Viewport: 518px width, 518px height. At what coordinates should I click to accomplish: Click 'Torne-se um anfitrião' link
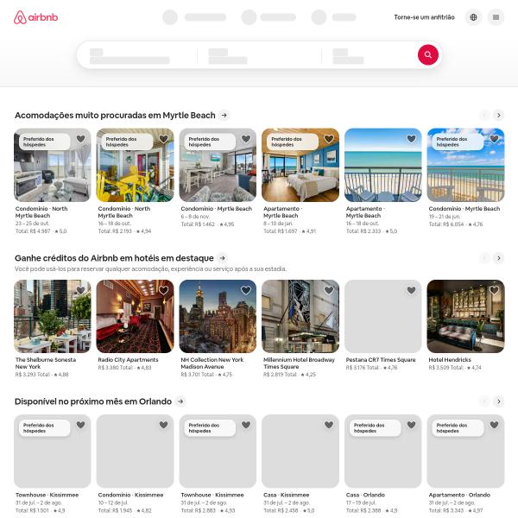[x=424, y=17]
